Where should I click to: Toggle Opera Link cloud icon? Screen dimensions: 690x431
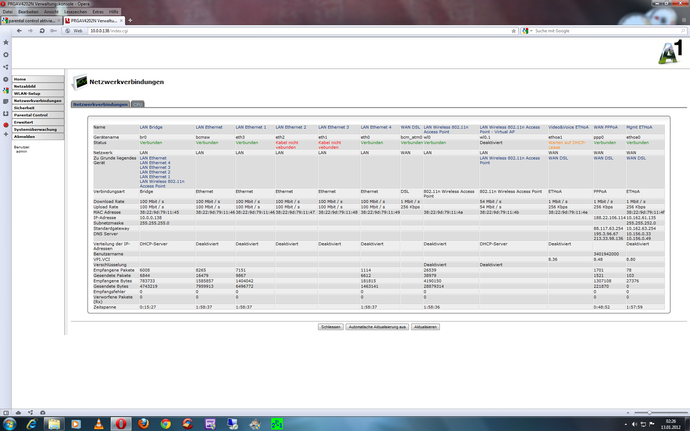(x=18, y=413)
